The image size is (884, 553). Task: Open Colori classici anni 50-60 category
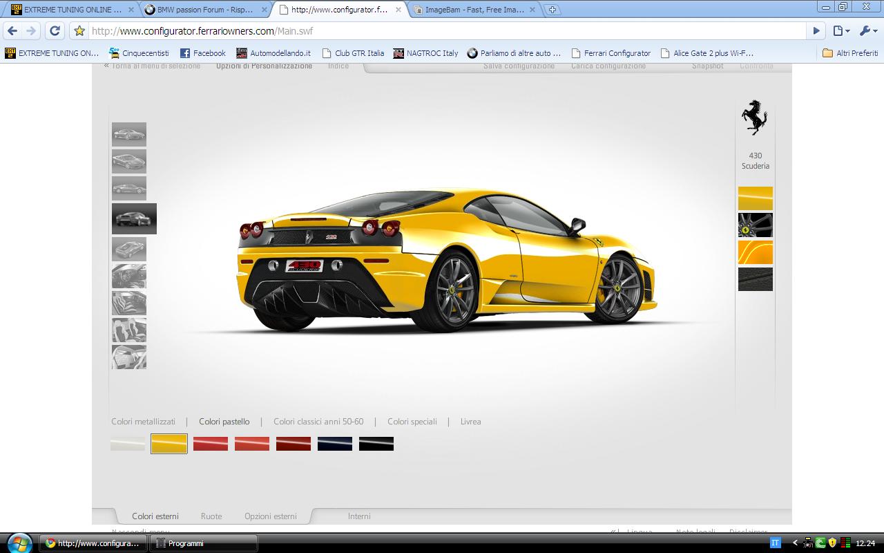tap(318, 422)
